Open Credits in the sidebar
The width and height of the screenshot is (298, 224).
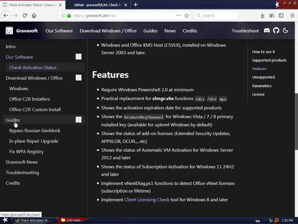[13, 183]
